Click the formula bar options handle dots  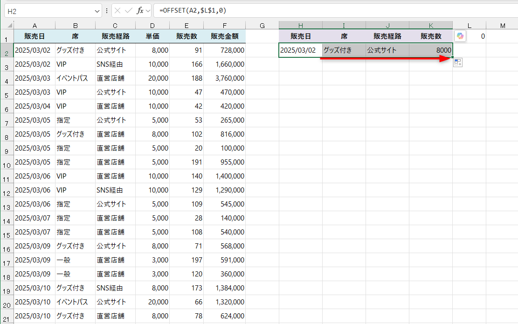point(107,11)
